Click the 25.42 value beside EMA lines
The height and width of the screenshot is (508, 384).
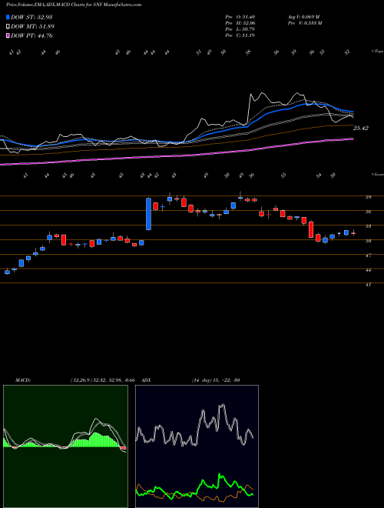click(361, 129)
